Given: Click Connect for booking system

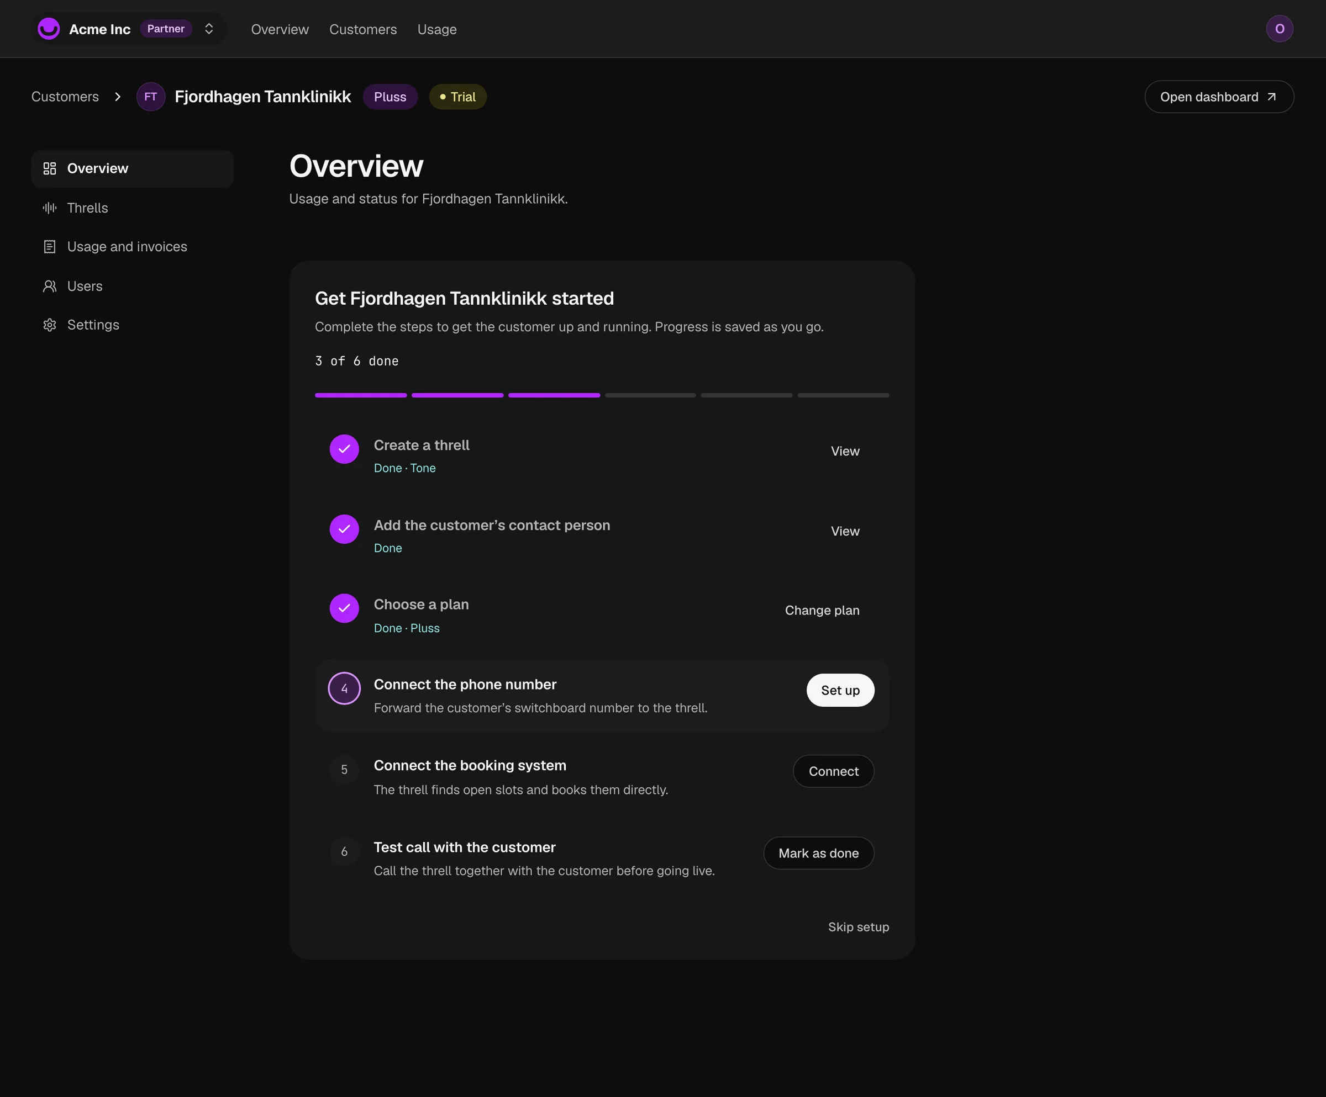Looking at the screenshot, I should [834, 771].
